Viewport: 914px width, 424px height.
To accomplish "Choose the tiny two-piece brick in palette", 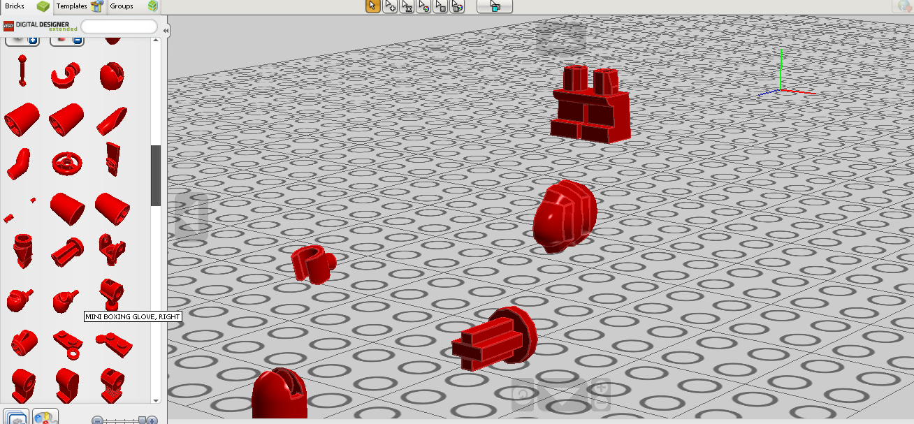I will [20, 210].
